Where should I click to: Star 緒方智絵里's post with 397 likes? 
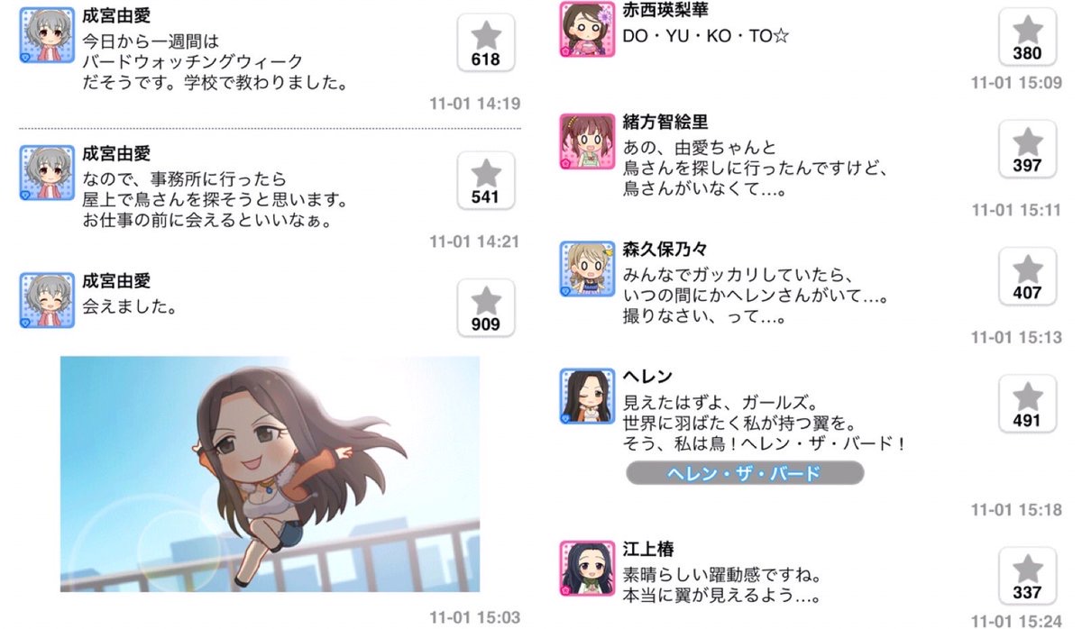[1027, 149]
